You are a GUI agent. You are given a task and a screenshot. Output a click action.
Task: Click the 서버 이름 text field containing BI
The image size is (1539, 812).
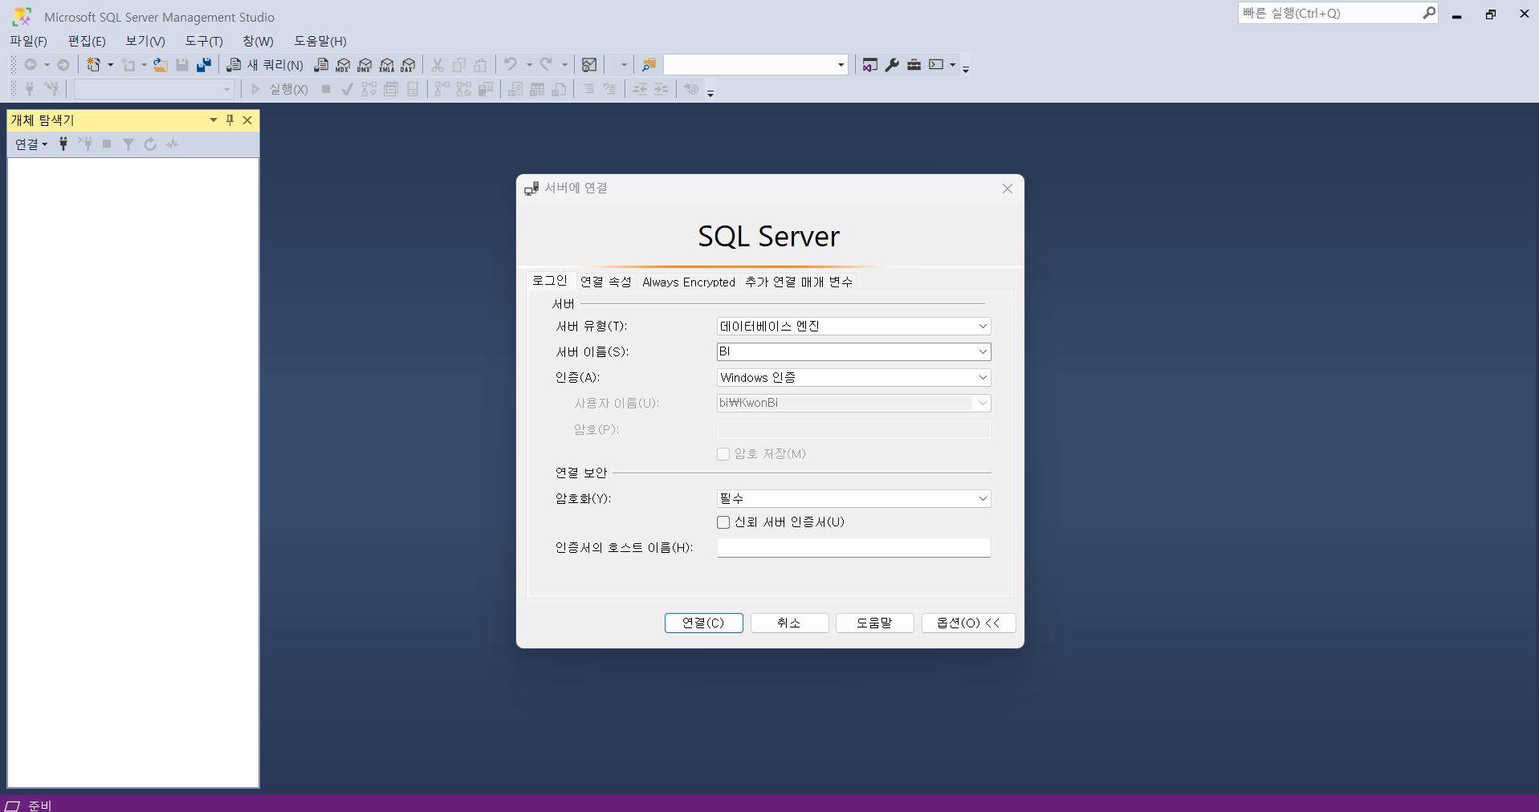845,351
